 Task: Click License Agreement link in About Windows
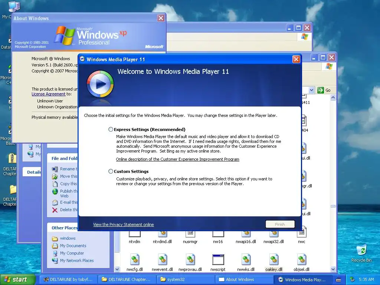pyautogui.click(x=49, y=94)
